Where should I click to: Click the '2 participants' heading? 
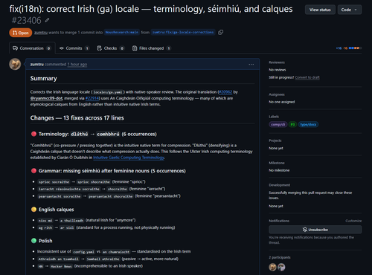pos(280,257)
